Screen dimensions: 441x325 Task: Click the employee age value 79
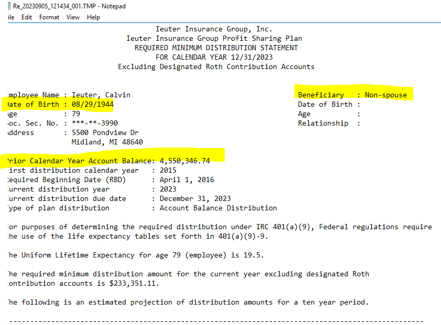pyautogui.click(x=76, y=114)
